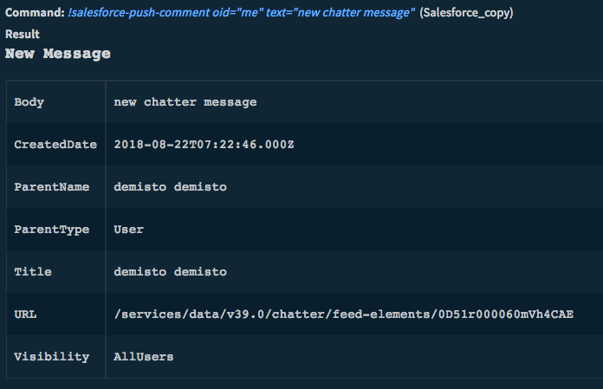Click the Title field name cell
The image size is (603, 389).
[x=33, y=272]
